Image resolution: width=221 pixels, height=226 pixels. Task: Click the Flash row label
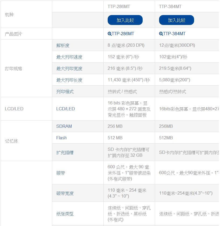(61, 138)
